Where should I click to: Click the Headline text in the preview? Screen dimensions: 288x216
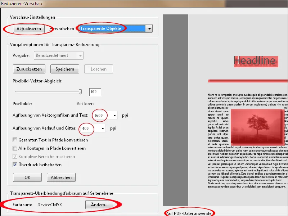pos(255,61)
